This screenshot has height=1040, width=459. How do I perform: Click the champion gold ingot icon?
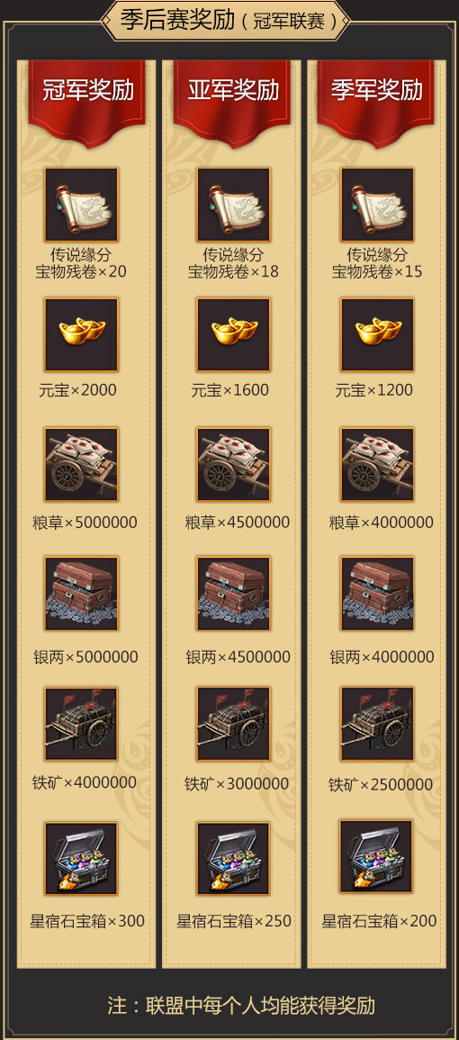coord(82,334)
